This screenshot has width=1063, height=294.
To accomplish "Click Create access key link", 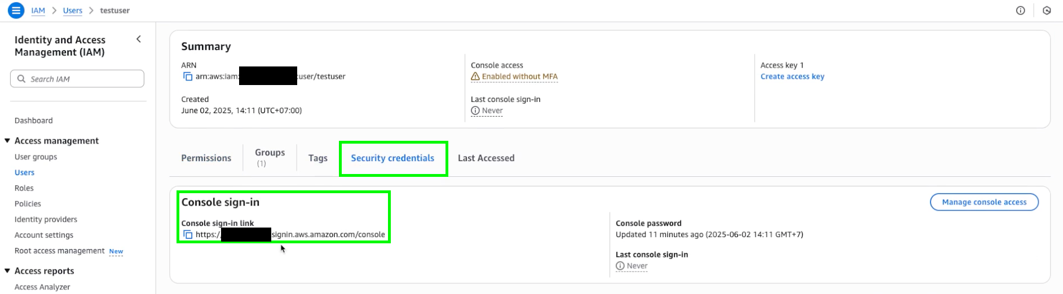I will click(x=792, y=77).
